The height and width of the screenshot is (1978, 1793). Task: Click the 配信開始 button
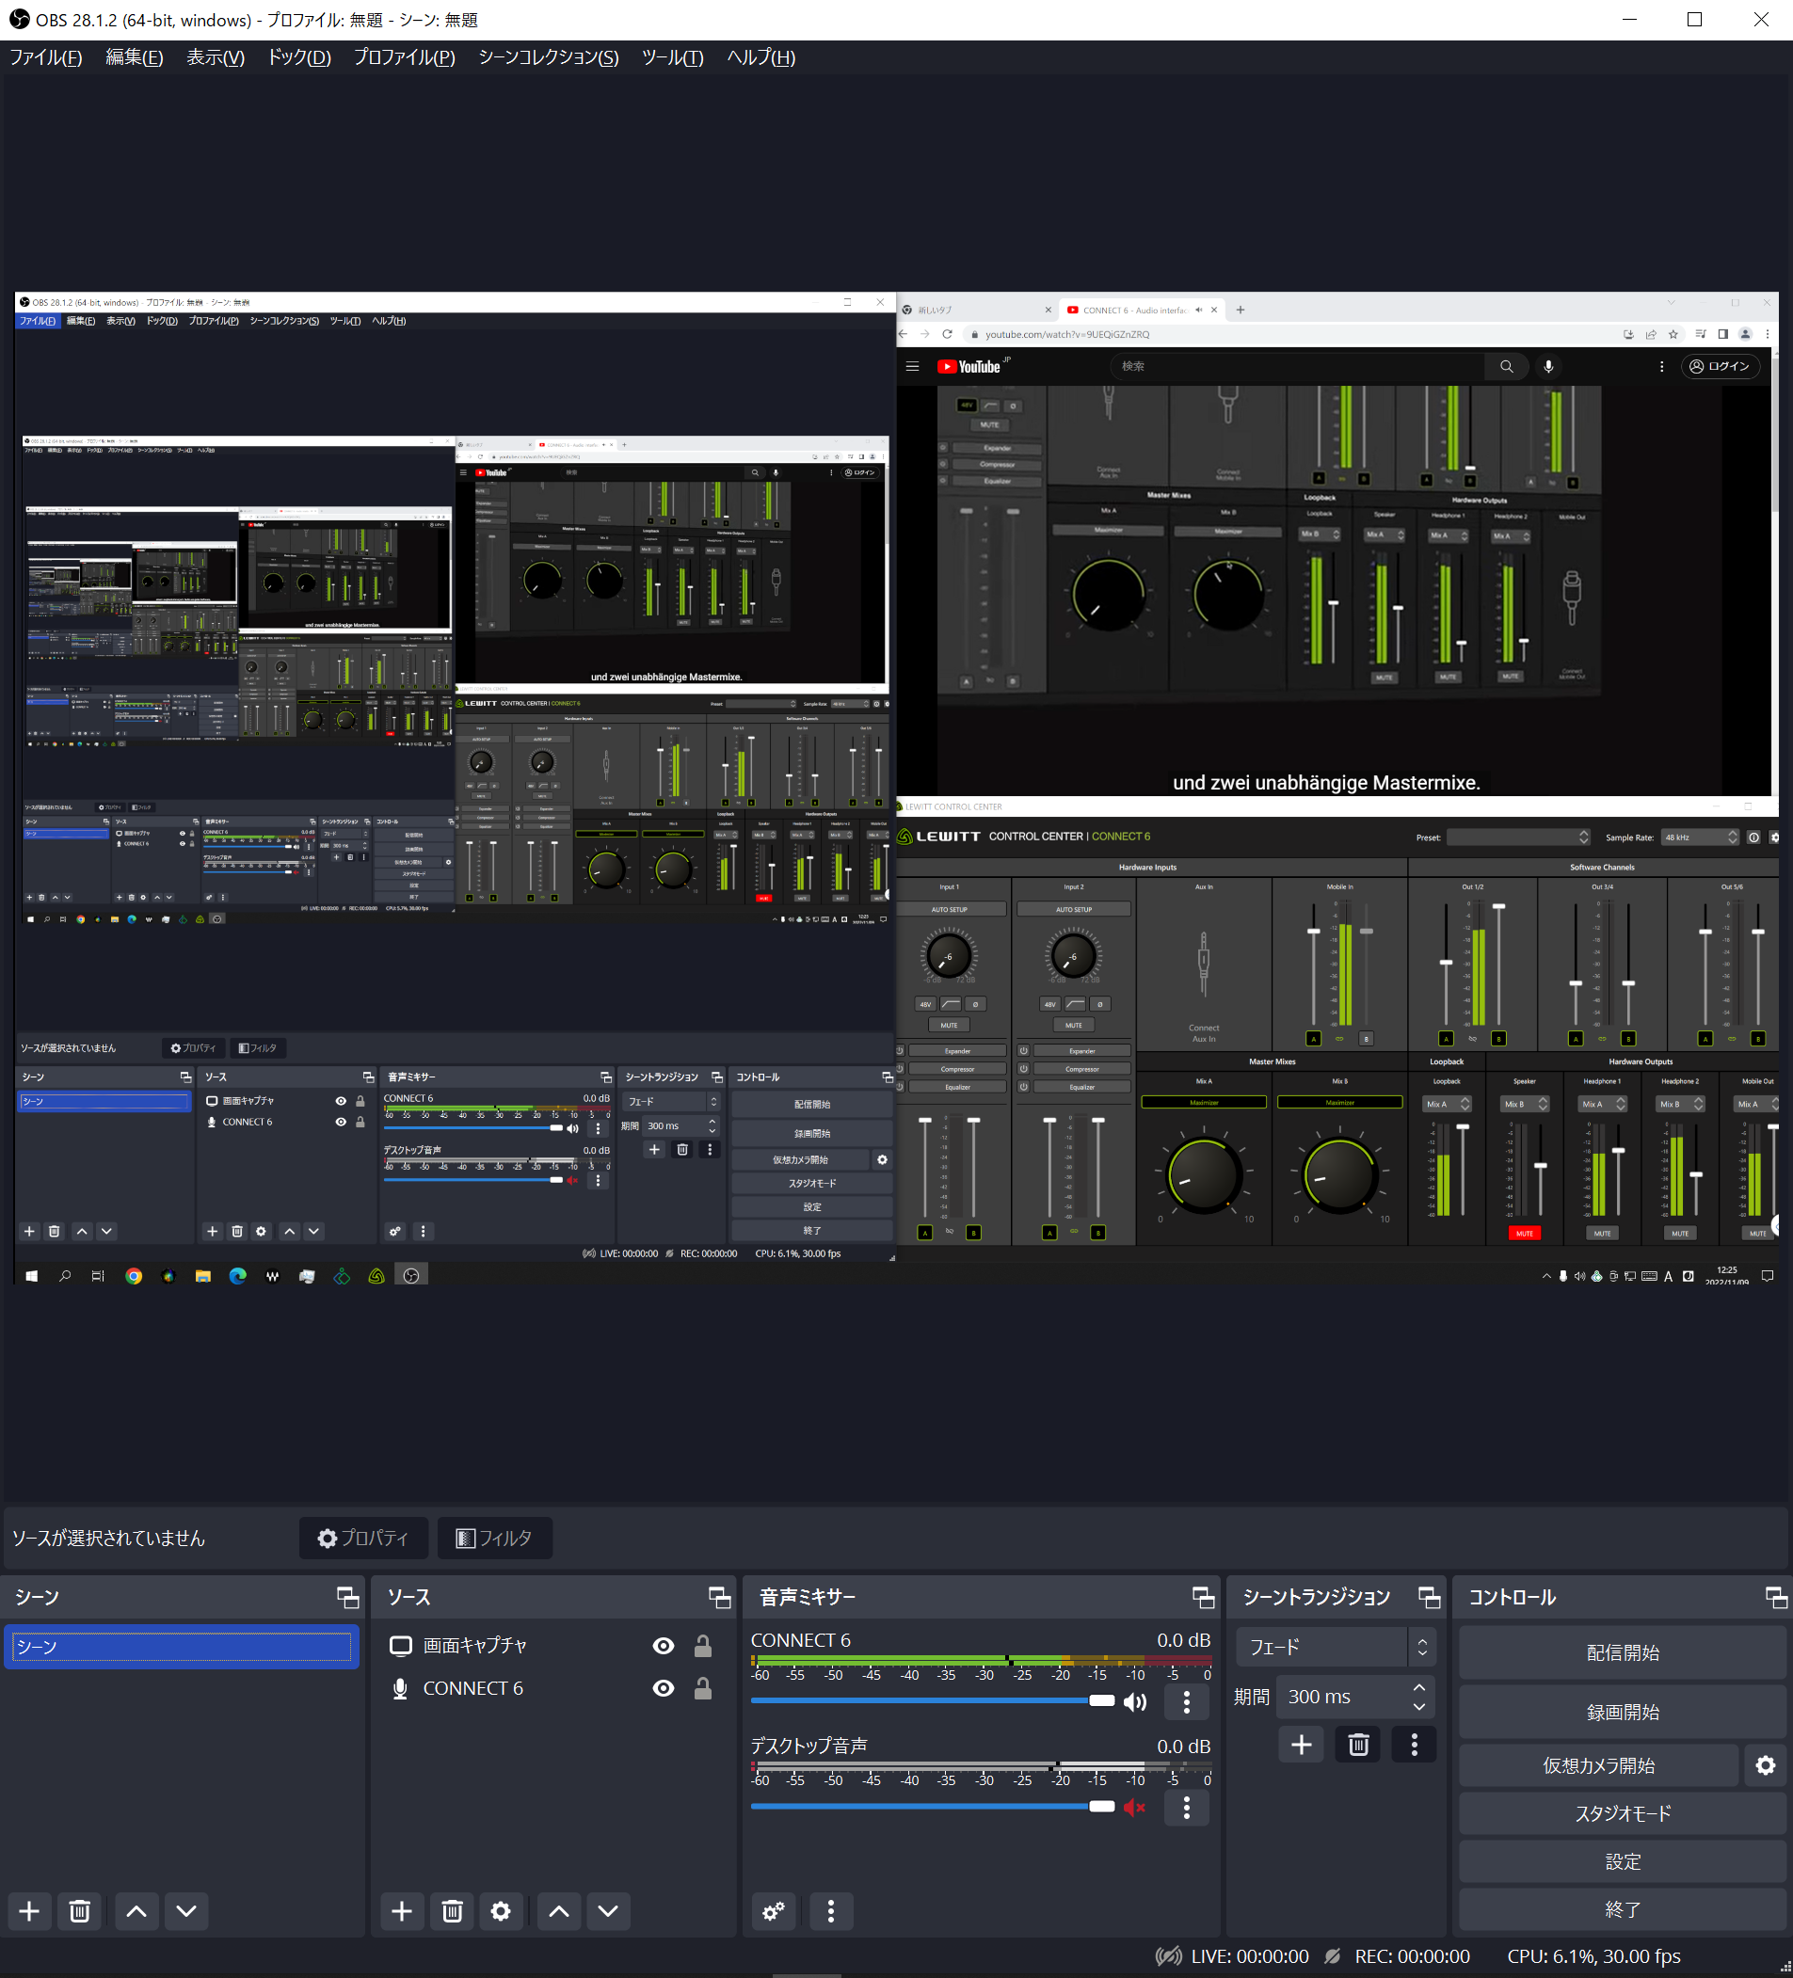pos(1622,1652)
